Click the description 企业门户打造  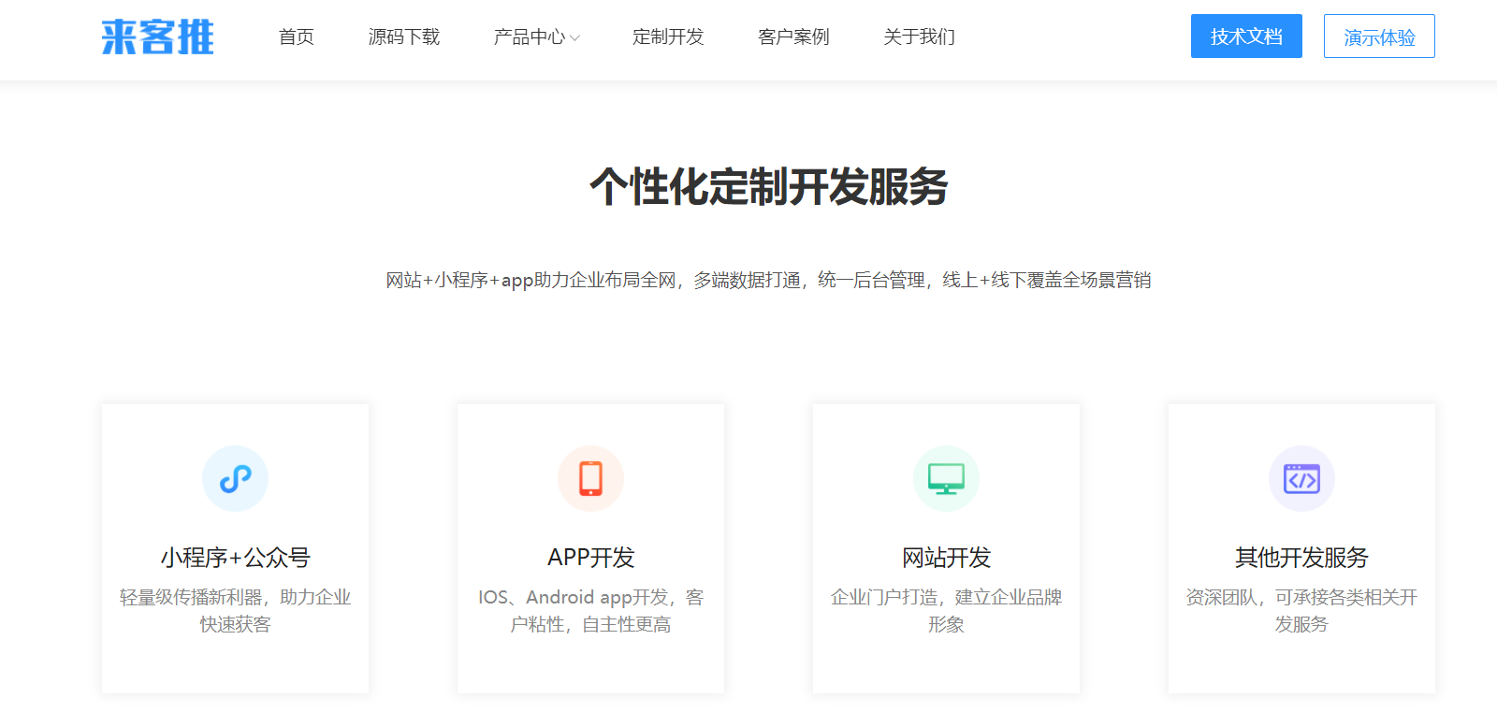pyautogui.click(x=946, y=610)
